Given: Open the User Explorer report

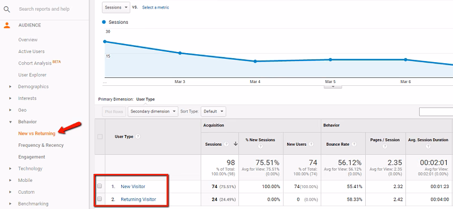Looking at the screenshot, I should (32, 75).
